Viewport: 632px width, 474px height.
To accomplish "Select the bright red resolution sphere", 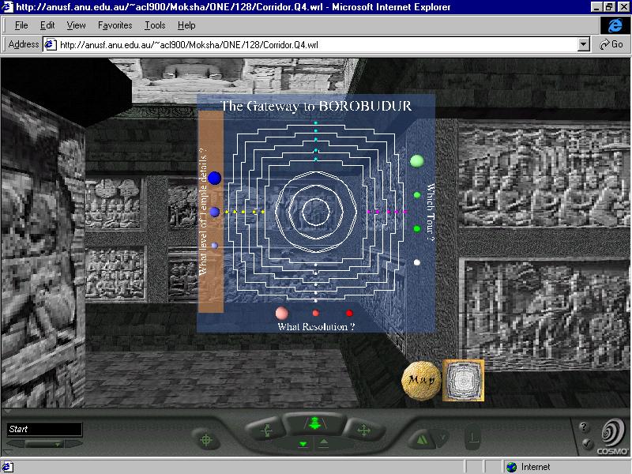I will tap(348, 314).
